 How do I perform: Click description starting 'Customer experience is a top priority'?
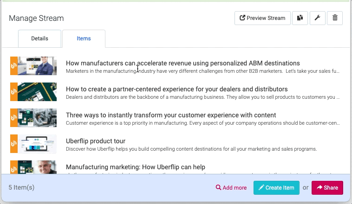point(203,123)
